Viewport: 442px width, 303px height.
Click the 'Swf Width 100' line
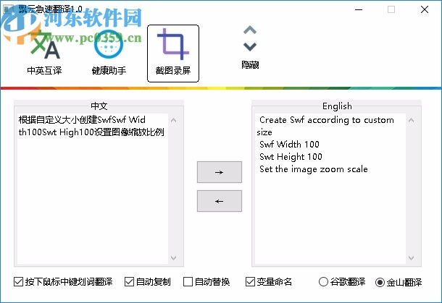tap(289, 145)
